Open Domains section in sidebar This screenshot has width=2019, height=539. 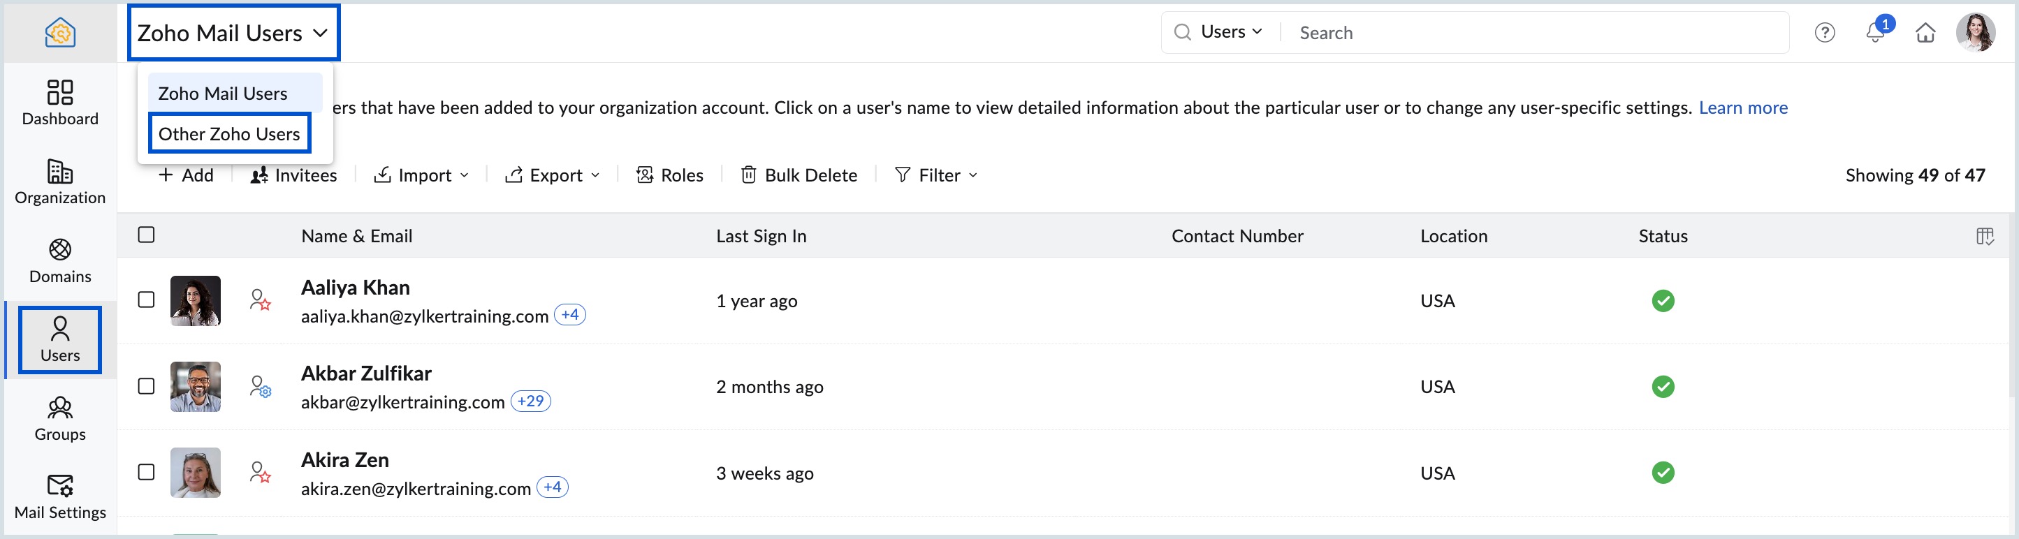[60, 261]
